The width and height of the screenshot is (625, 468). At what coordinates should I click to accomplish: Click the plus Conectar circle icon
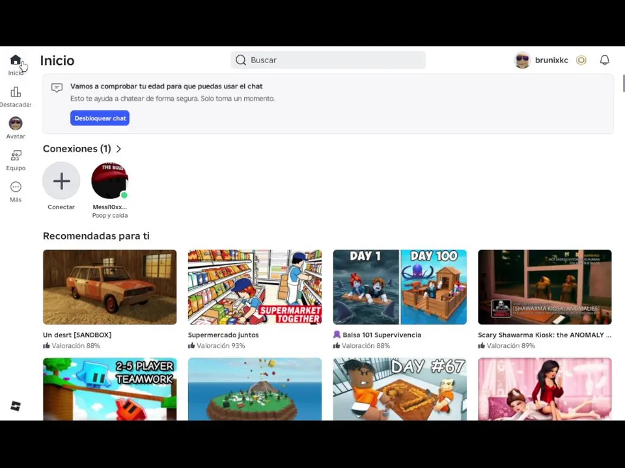pyautogui.click(x=61, y=181)
